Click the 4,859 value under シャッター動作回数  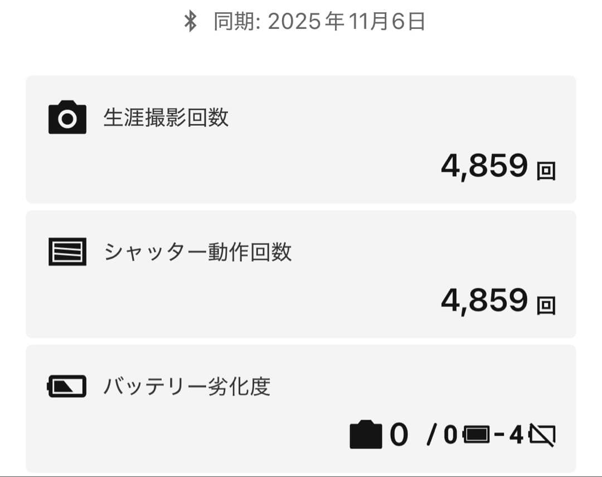[x=484, y=301]
